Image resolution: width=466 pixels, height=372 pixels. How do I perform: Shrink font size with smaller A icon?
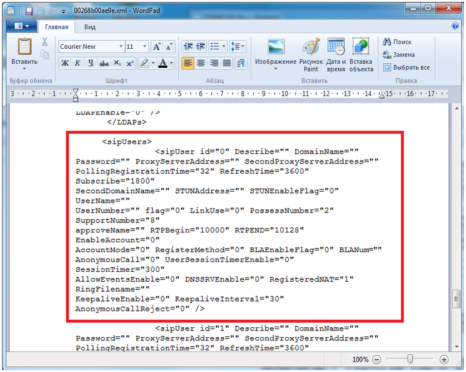tap(168, 46)
